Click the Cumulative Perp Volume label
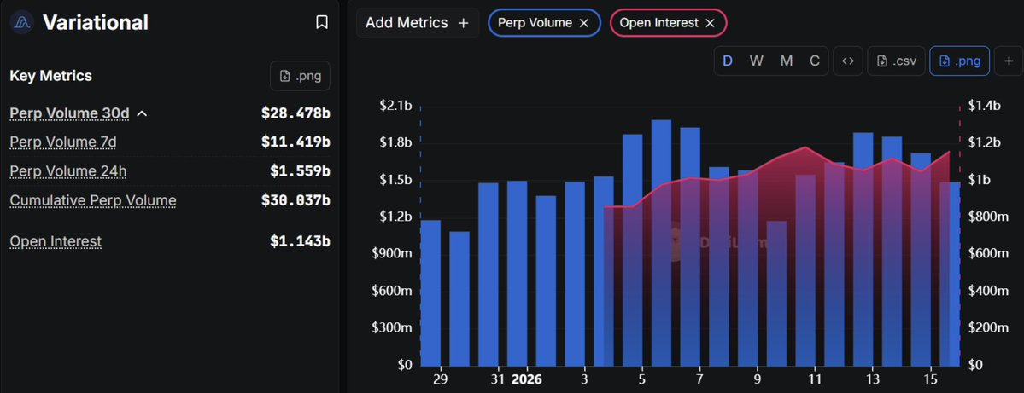This screenshot has height=393, width=1024. click(x=93, y=200)
